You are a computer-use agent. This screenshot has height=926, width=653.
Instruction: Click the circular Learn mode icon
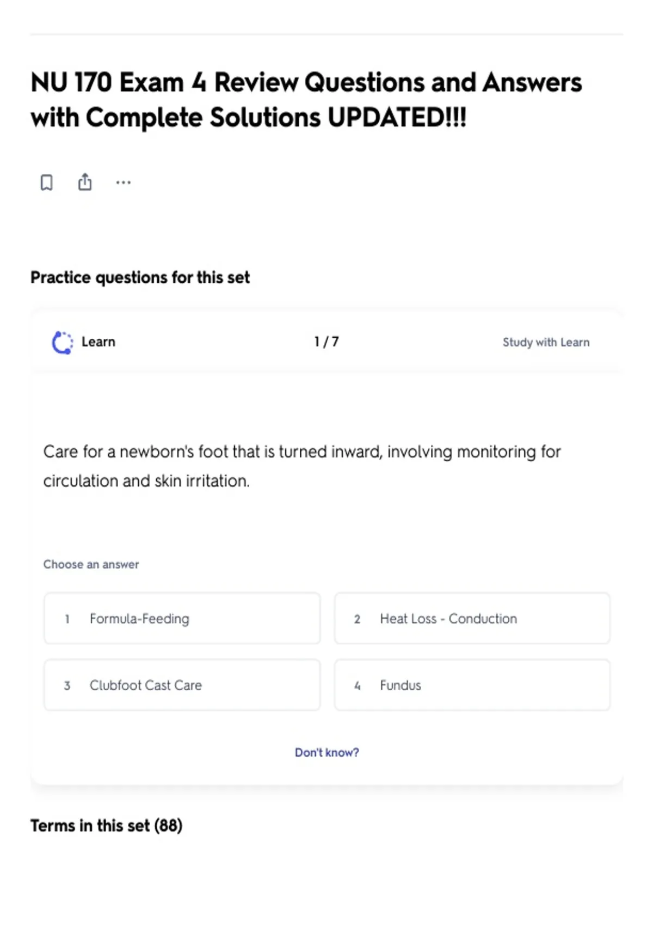(62, 343)
